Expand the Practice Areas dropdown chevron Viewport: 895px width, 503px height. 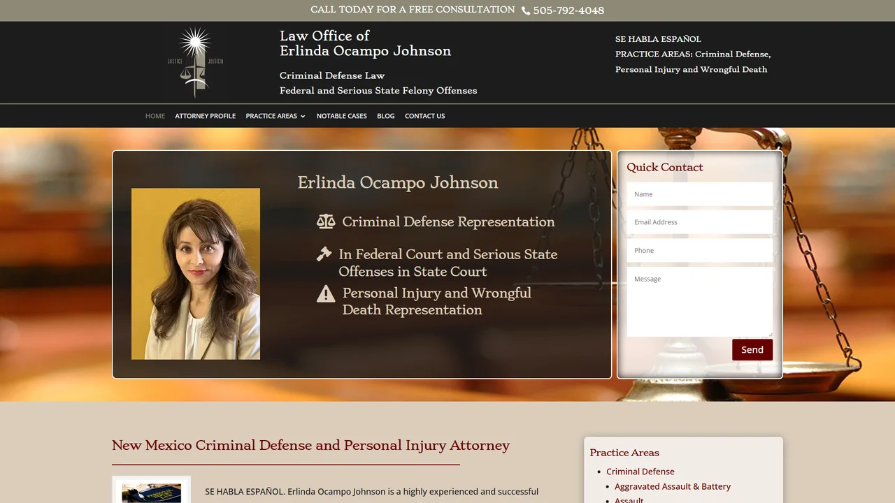tap(303, 116)
